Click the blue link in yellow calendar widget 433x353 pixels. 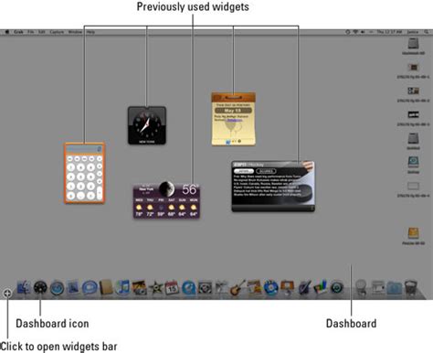click(235, 120)
